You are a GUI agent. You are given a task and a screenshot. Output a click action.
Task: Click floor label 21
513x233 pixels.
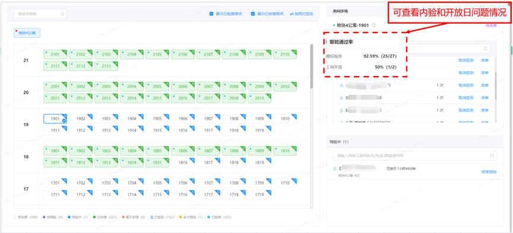[x=26, y=60]
